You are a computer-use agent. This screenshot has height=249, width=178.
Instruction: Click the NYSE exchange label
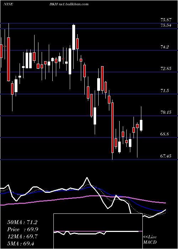8,4
